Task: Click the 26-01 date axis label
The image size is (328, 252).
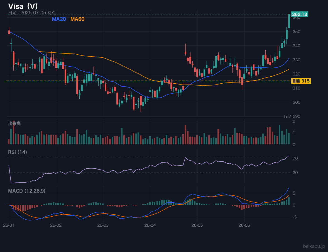Action: click(9, 226)
